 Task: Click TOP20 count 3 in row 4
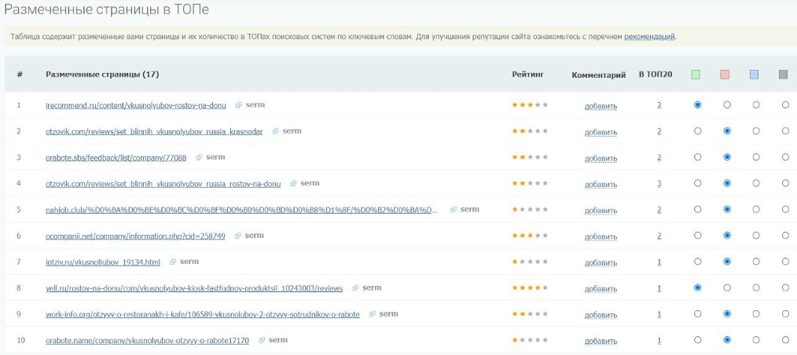tap(659, 184)
